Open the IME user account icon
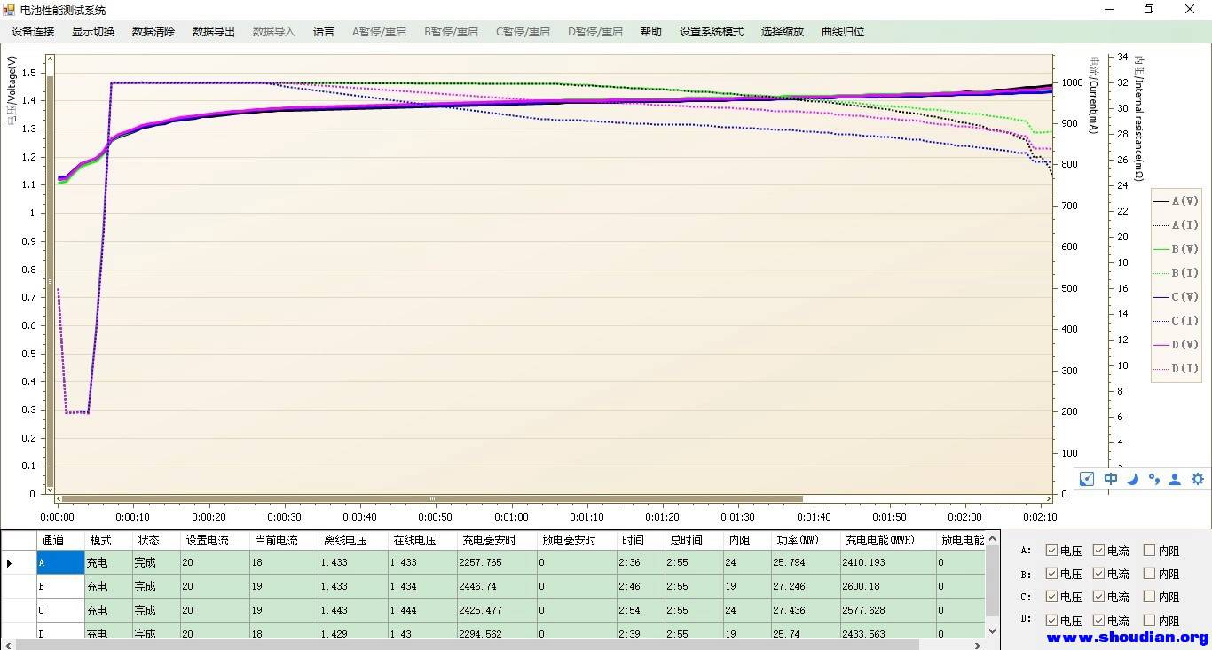The image size is (1212, 650). tap(1175, 479)
